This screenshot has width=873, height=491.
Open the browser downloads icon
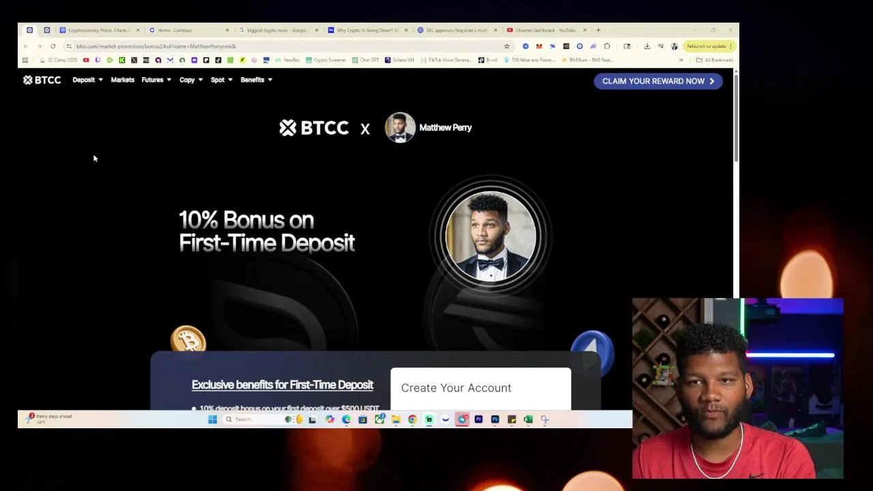[647, 46]
